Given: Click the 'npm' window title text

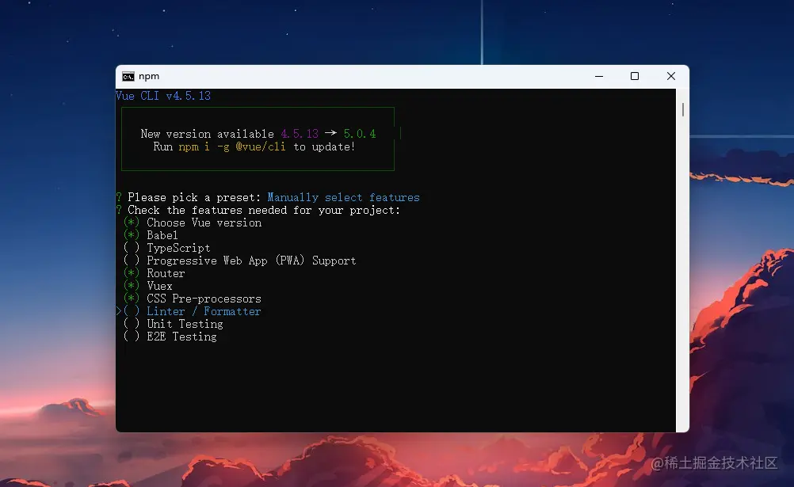Looking at the screenshot, I should pos(149,77).
